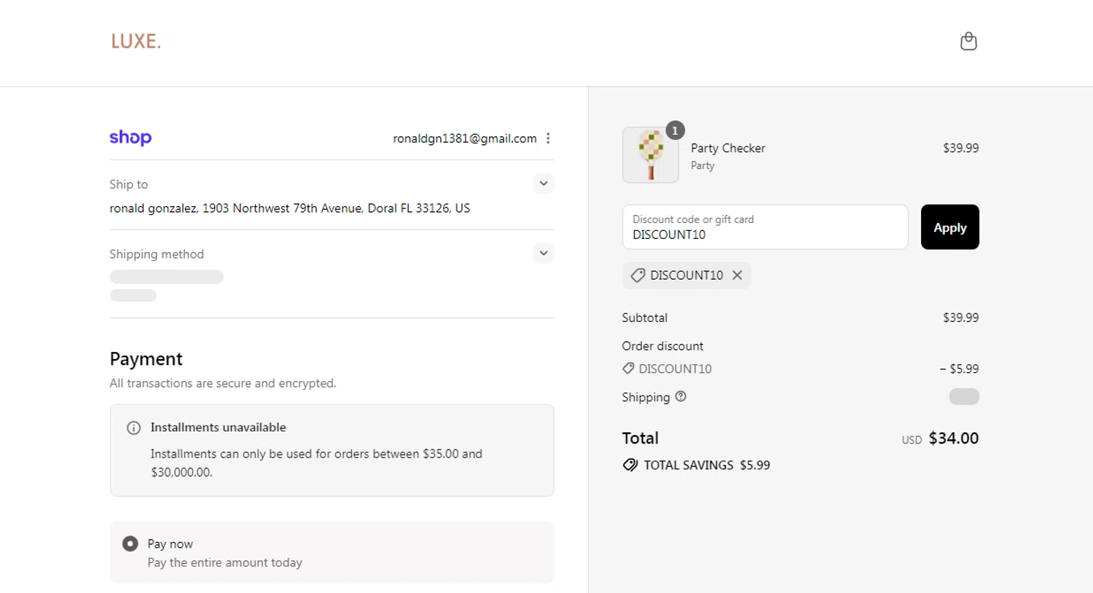1093x593 pixels.
Task: Expand the Shipping method section
Action: pyautogui.click(x=544, y=254)
